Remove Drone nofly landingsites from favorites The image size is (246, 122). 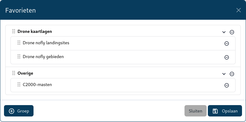pos(227,43)
